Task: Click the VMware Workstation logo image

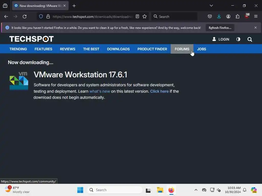Action: (x=19, y=81)
